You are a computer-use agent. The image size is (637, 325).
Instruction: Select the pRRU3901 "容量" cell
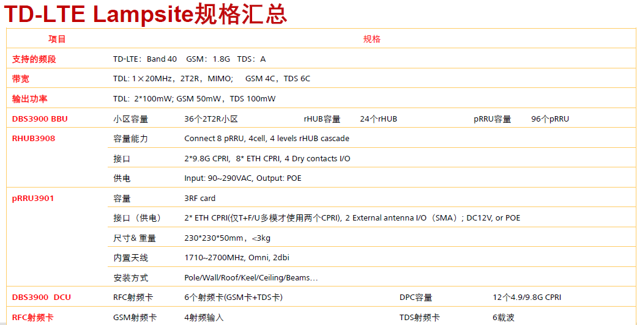122,199
